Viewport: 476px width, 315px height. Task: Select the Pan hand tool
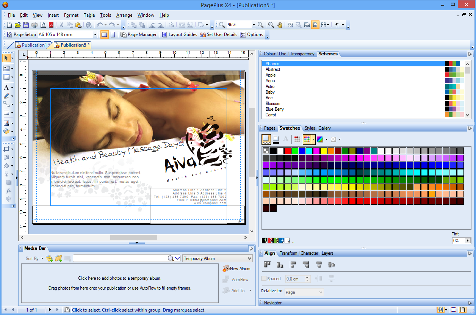point(280,25)
